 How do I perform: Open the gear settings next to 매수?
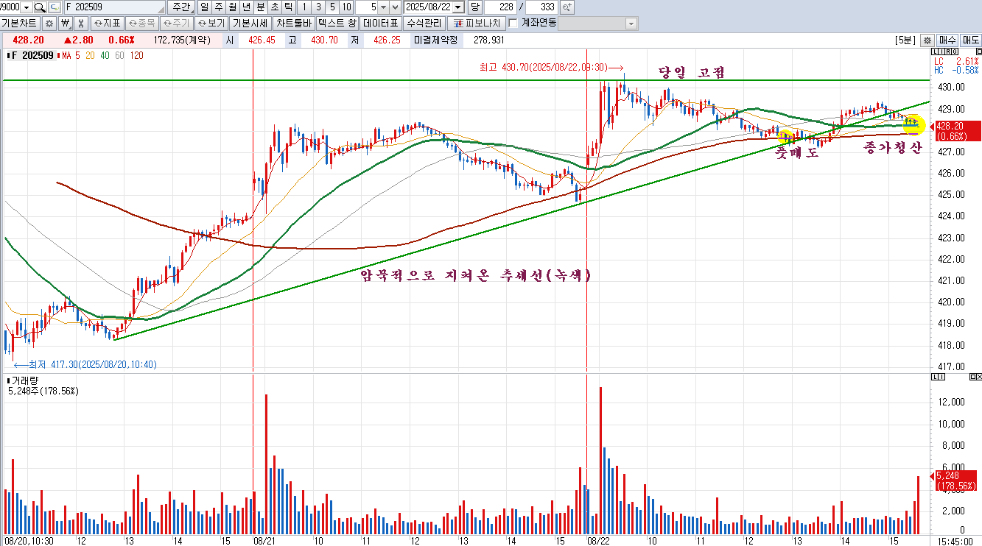click(927, 40)
